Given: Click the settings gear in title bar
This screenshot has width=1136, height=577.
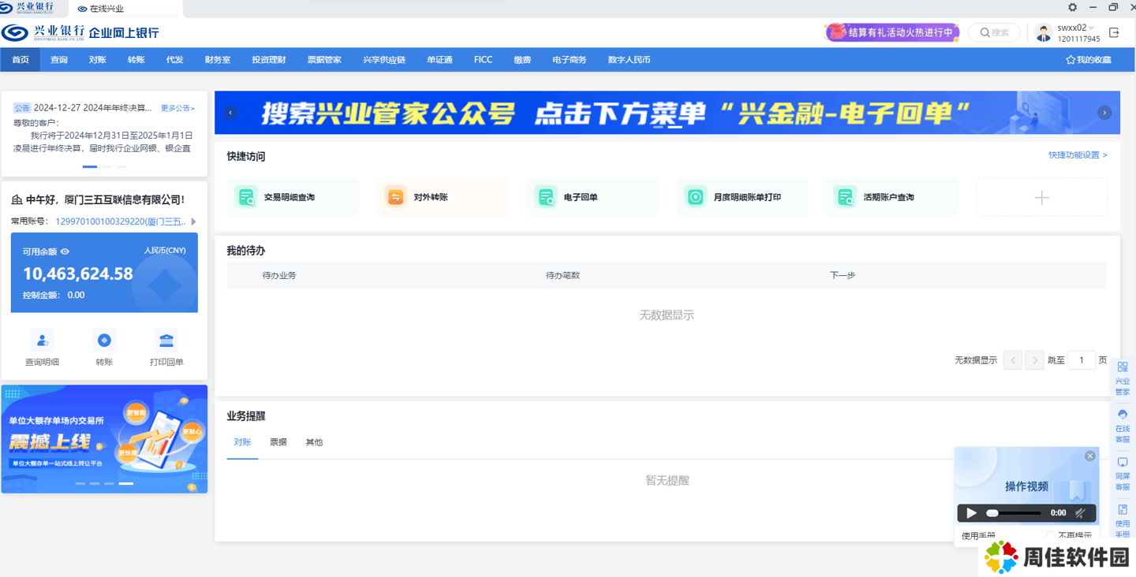Looking at the screenshot, I should (1072, 7).
